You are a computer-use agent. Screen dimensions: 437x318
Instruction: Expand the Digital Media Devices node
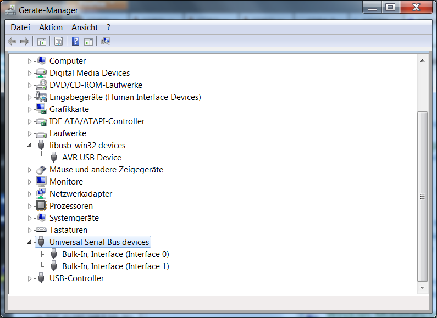pyautogui.click(x=30, y=73)
